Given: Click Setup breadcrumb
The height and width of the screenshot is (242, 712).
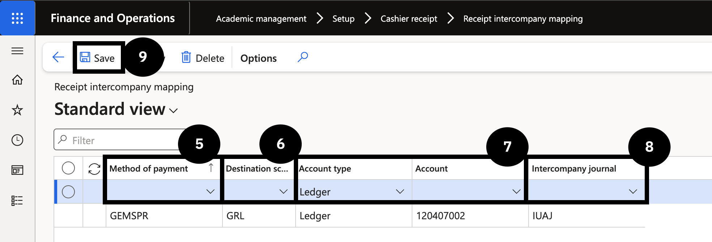Looking at the screenshot, I should pos(343,19).
